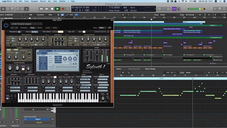Click the Compare button in plugin header
This screenshot has height=128, width=227.
click(24, 28)
